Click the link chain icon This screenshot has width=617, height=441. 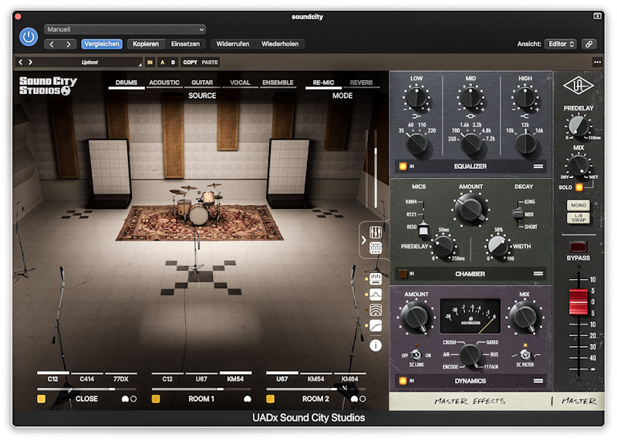pyautogui.click(x=588, y=44)
